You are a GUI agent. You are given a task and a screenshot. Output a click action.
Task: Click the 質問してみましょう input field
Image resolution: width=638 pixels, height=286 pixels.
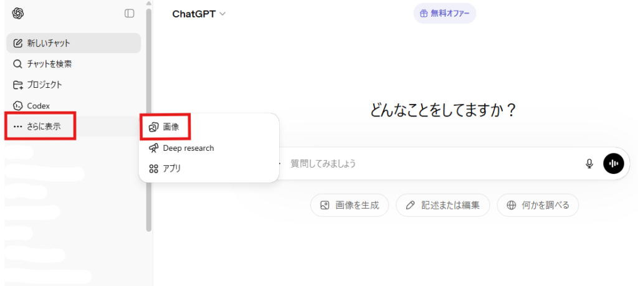pos(430,163)
